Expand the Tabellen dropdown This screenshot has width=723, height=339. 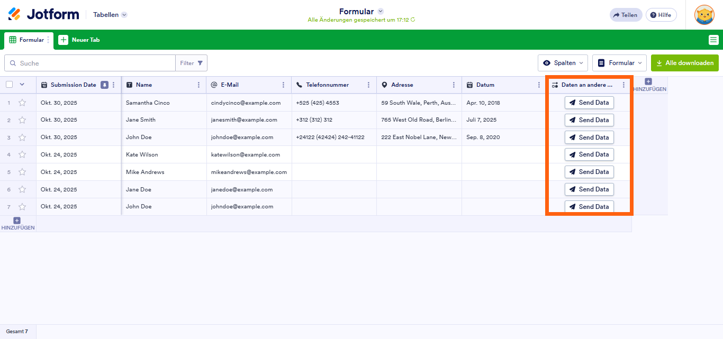coord(124,15)
